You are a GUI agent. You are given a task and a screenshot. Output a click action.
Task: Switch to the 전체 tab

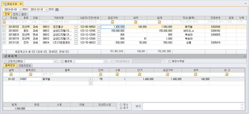(7, 14)
